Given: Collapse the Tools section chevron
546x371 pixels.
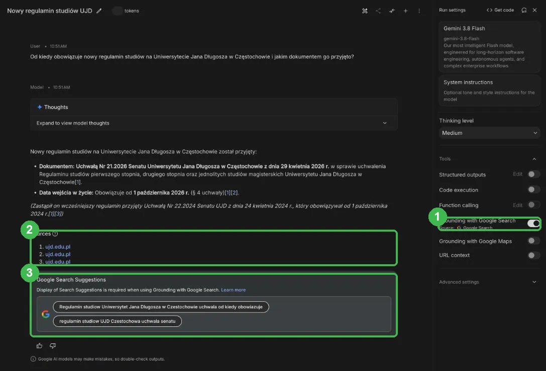Looking at the screenshot, I should click(534, 159).
